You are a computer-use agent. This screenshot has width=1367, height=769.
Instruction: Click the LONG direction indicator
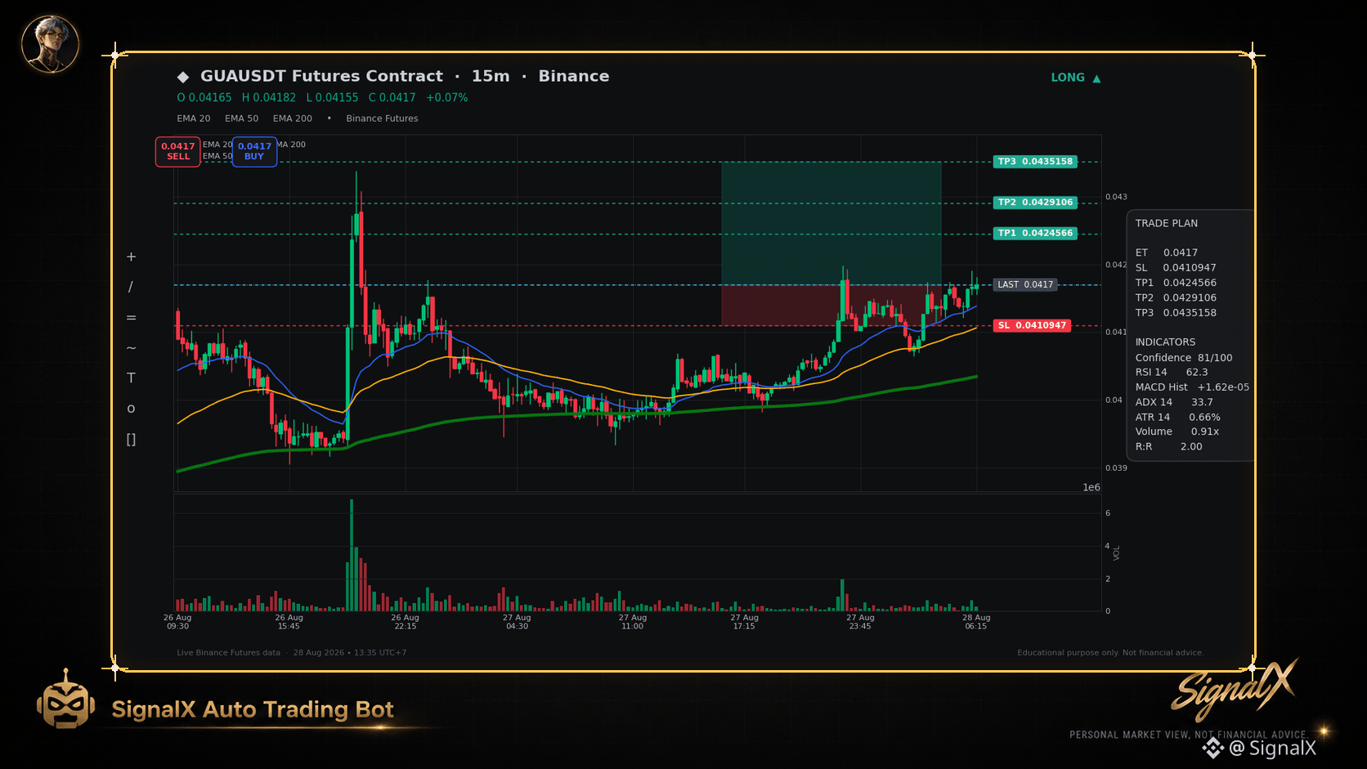click(1076, 78)
